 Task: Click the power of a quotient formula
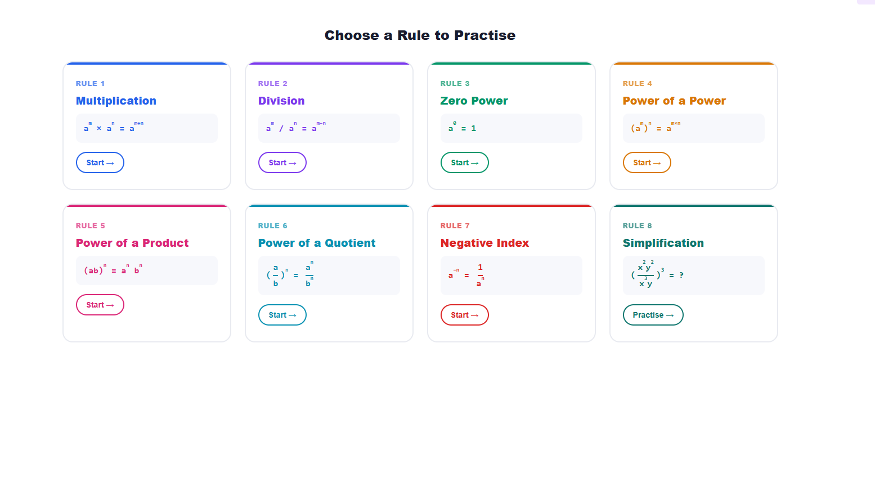329,276
